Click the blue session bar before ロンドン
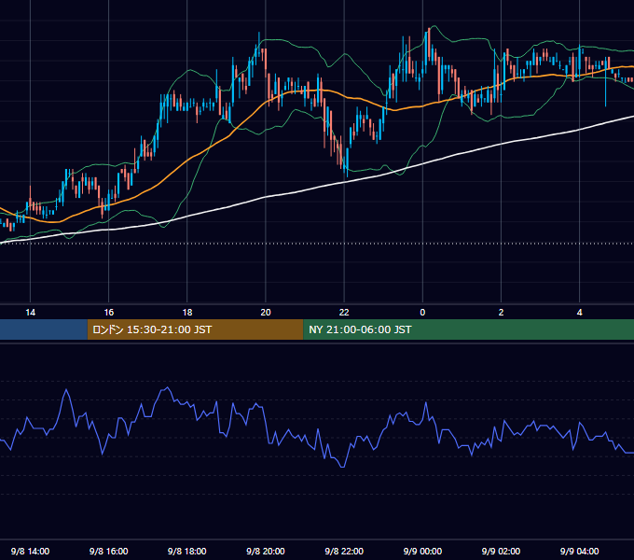This screenshot has width=634, height=560. pyautogui.click(x=44, y=329)
